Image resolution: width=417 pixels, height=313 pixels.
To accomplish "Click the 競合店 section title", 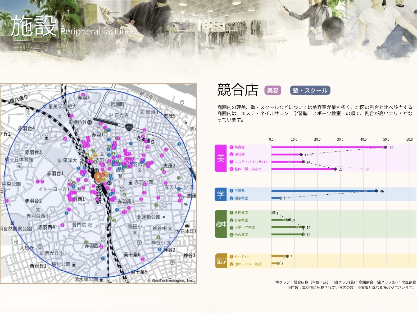I will (x=237, y=90).
